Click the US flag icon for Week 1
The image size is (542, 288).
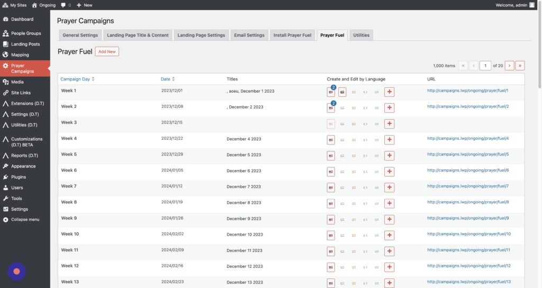pyautogui.click(x=331, y=92)
